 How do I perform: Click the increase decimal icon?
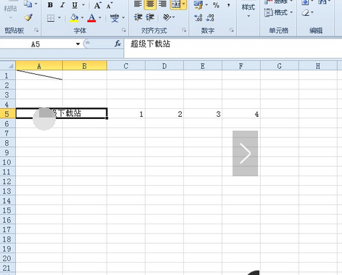click(x=199, y=17)
